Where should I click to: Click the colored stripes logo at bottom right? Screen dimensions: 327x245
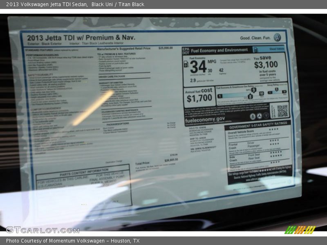(x=300, y=229)
